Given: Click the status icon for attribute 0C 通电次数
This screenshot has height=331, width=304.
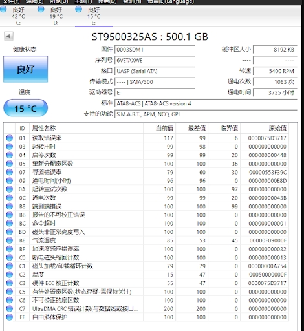Looking at the screenshot, I should pos(10,198).
